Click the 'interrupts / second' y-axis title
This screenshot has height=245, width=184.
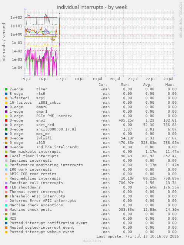[4, 43]
